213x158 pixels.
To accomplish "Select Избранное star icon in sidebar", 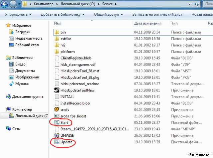I will coord(8,25).
